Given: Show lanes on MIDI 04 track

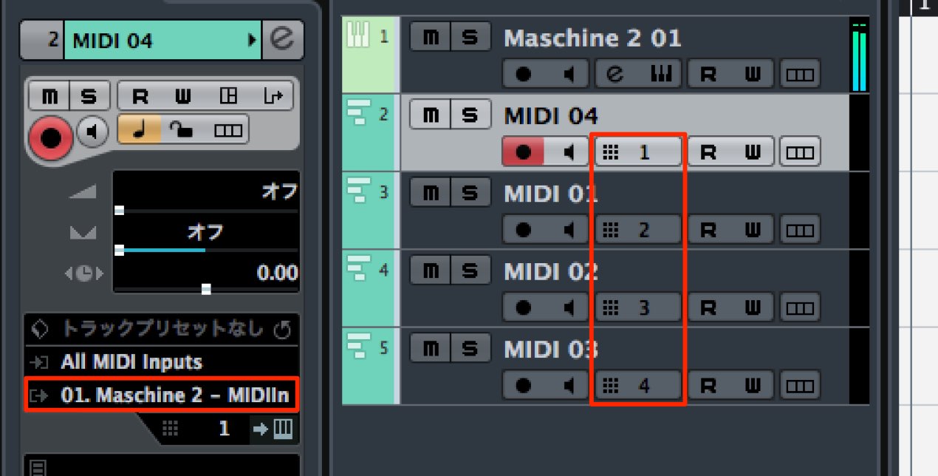Looking at the screenshot, I should tap(801, 152).
